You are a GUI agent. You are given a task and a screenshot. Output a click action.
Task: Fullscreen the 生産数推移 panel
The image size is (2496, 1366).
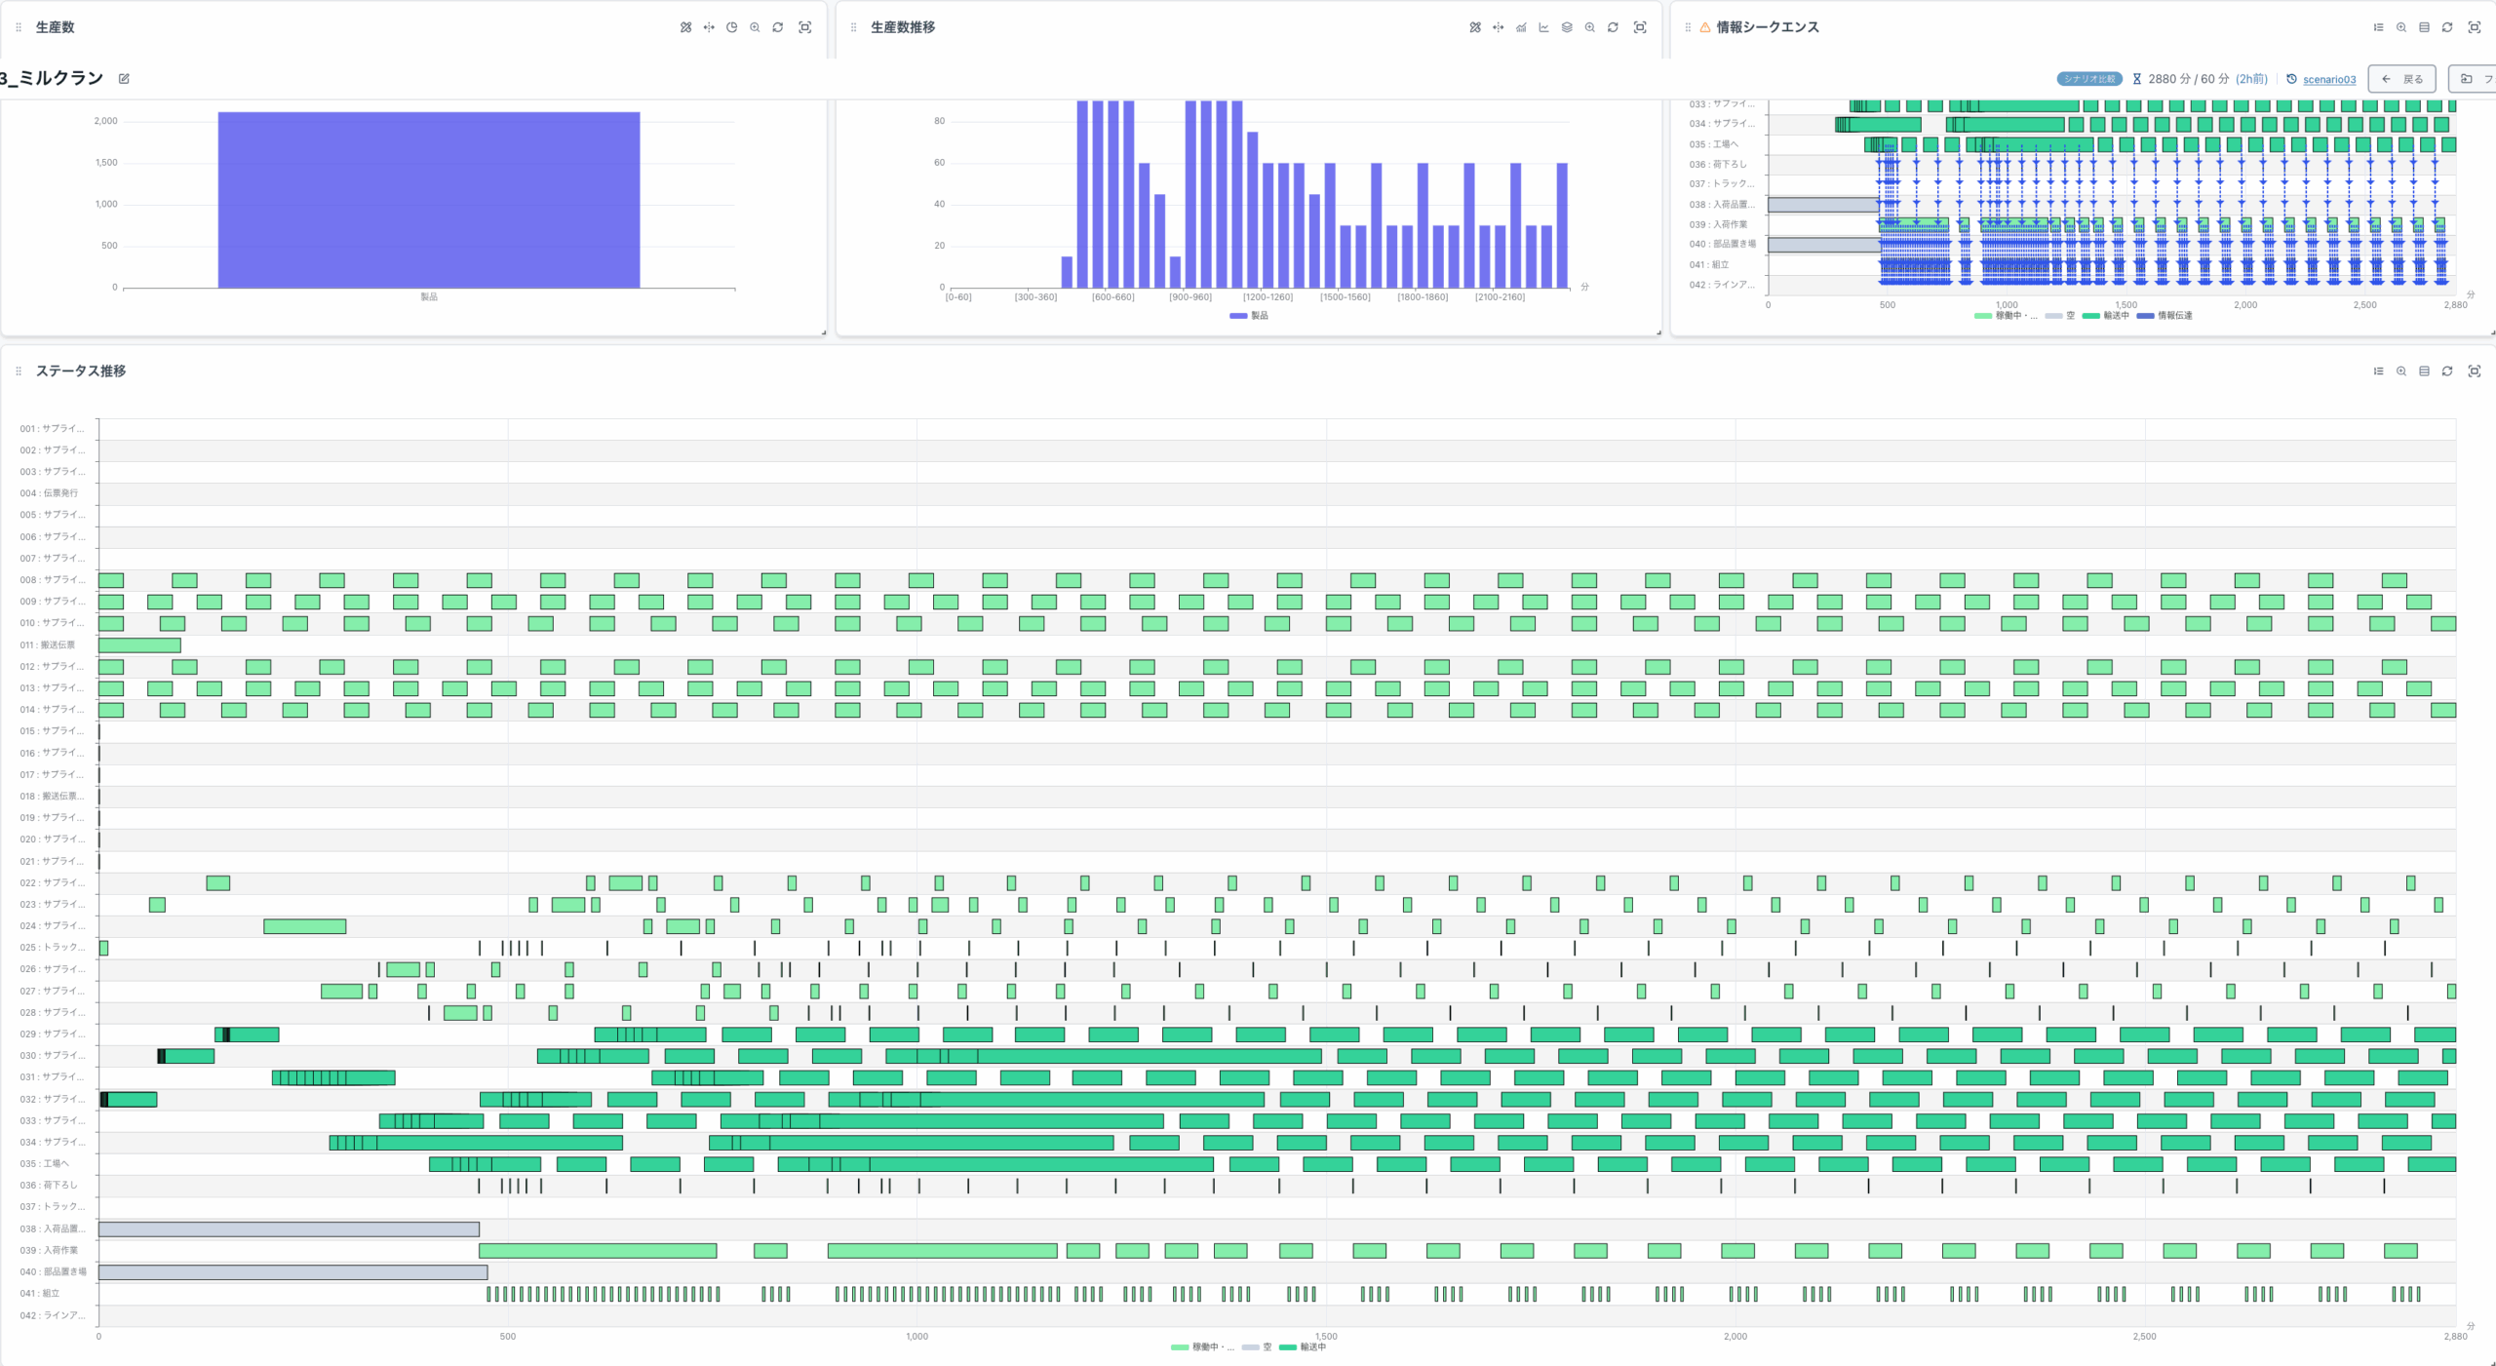click(x=1640, y=27)
